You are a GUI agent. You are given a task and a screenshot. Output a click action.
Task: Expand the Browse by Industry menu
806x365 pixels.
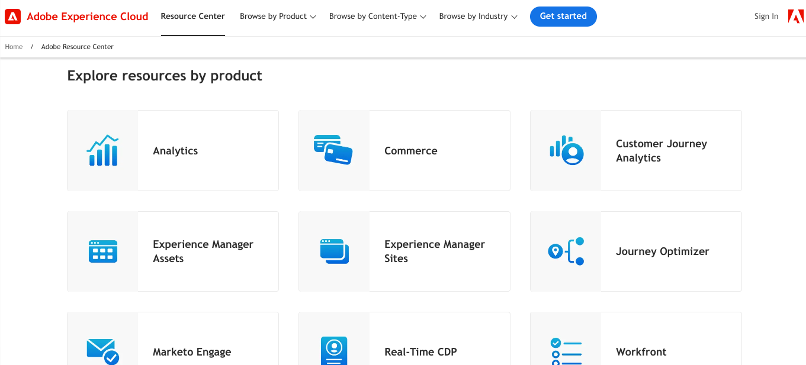click(x=478, y=17)
